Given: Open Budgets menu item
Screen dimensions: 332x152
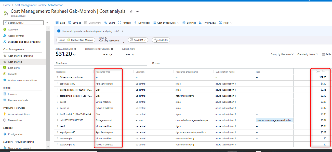Looking at the screenshot, I should [12, 74].
